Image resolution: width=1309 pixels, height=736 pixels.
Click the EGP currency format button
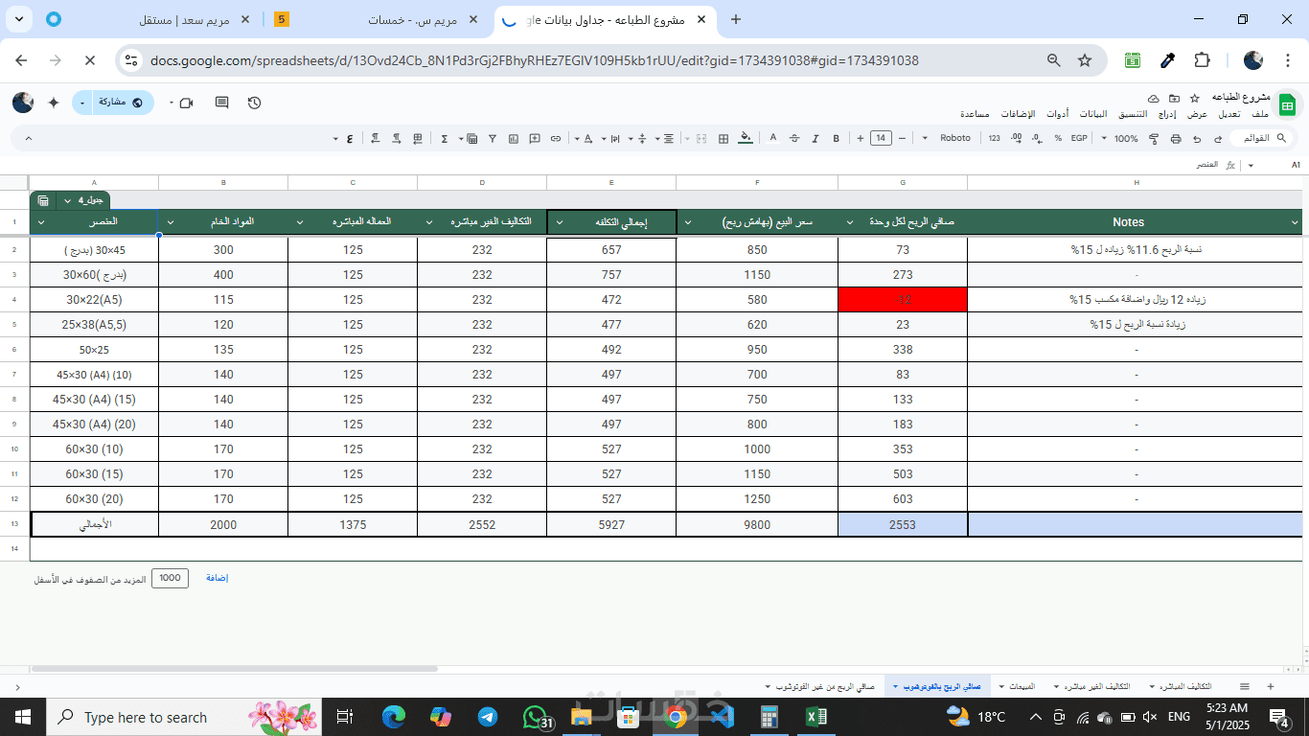(x=1079, y=139)
